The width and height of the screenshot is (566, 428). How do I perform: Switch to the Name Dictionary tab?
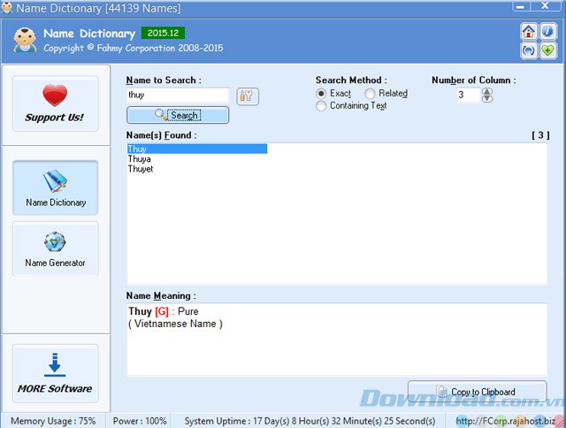coord(55,187)
